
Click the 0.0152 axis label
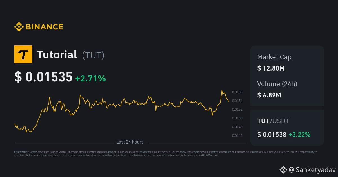coord(237,110)
